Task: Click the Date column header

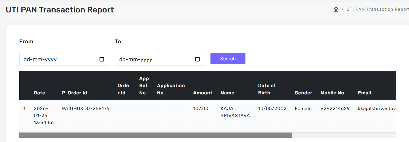Action: (x=39, y=93)
